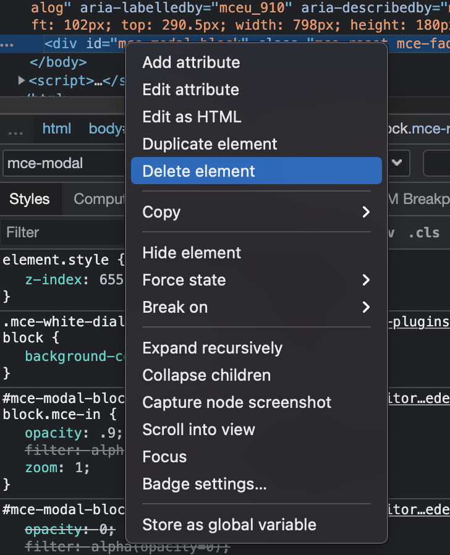Click html breadcrumb item
The width and height of the screenshot is (450, 555).
coord(57,129)
